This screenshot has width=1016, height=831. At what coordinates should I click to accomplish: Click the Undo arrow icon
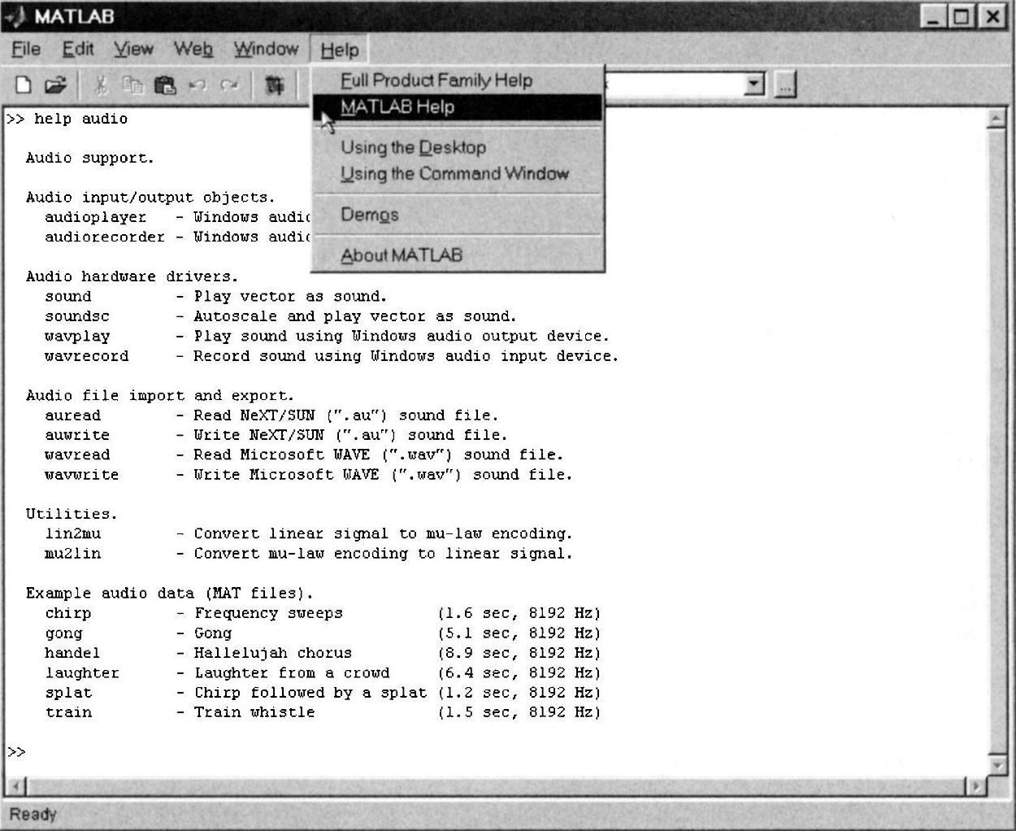pyautogui.click(x=198, y=85)
